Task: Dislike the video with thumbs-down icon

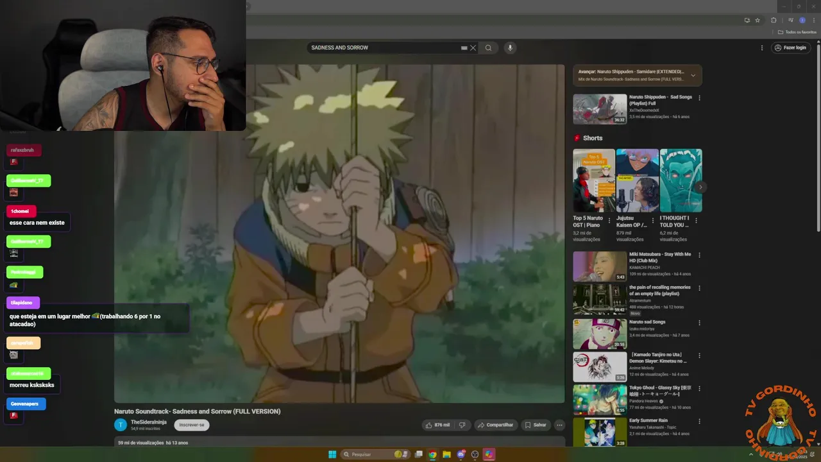Action: [x=462, y=425]
